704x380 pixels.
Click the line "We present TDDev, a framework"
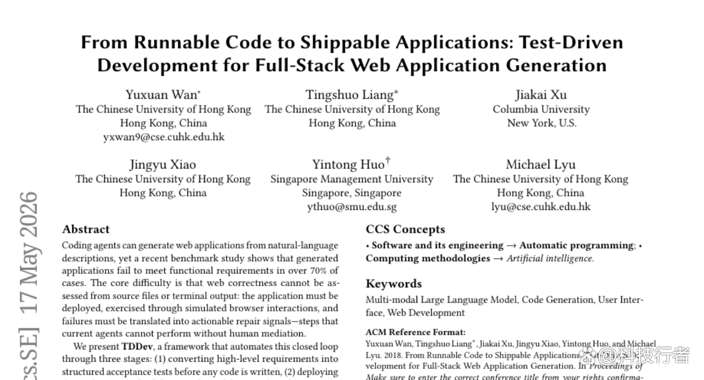[206, 347]
